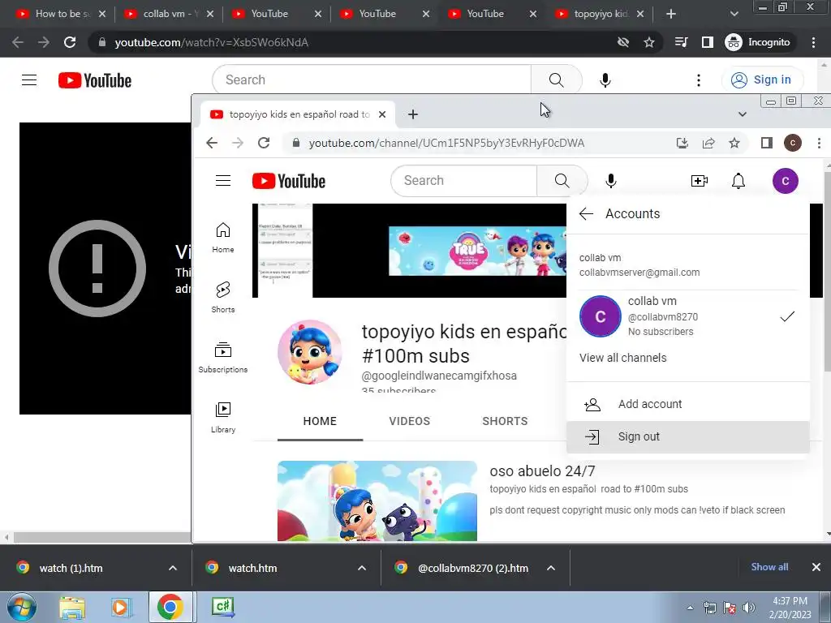Click Show all downloads
This screenshot has height=623, width=831.
click(x=769, y=567)
